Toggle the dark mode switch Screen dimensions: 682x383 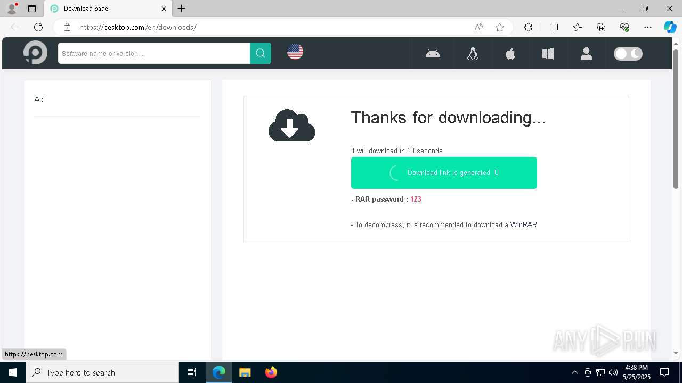[x=628, y=53]
